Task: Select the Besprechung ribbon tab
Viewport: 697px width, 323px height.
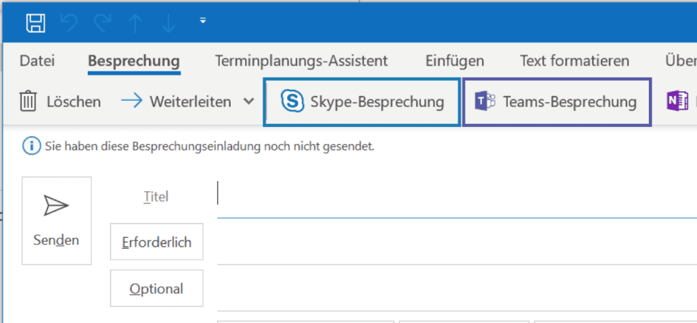Action: (134, 61)
